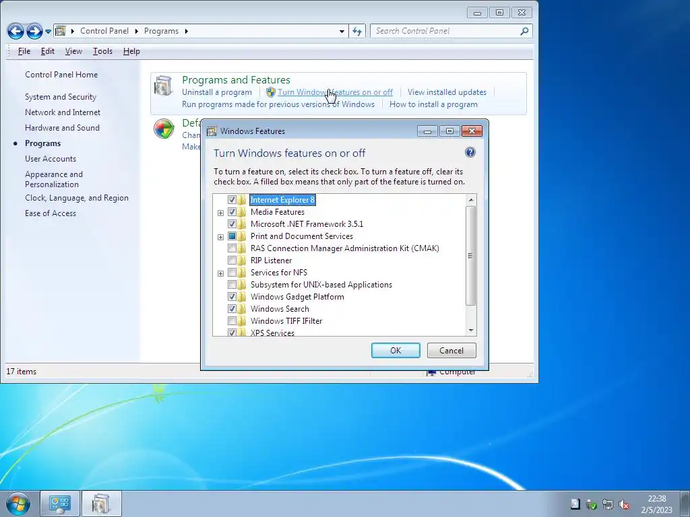
Task: Click the features list scrollbar thumb
Action: [x=471, y=255]
